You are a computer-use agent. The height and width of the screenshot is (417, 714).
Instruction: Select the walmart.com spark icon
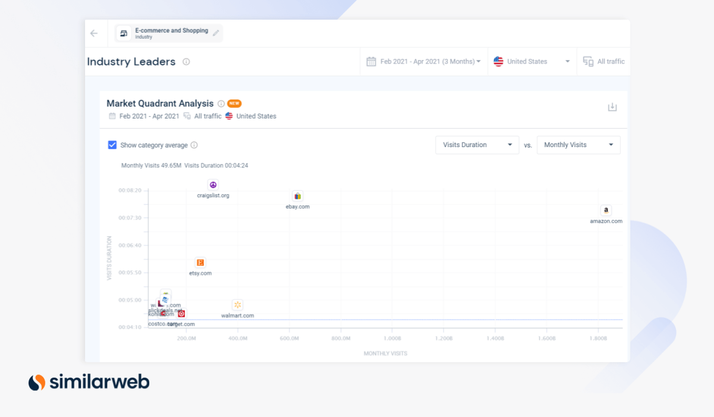click(x=237, y=305)
